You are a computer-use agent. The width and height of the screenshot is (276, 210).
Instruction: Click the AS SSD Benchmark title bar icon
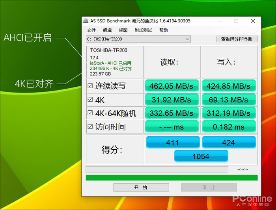pyautogui.click(x=86, y=21)
